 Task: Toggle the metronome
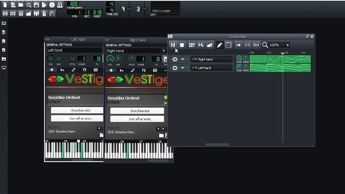click(x=60, y=5)
